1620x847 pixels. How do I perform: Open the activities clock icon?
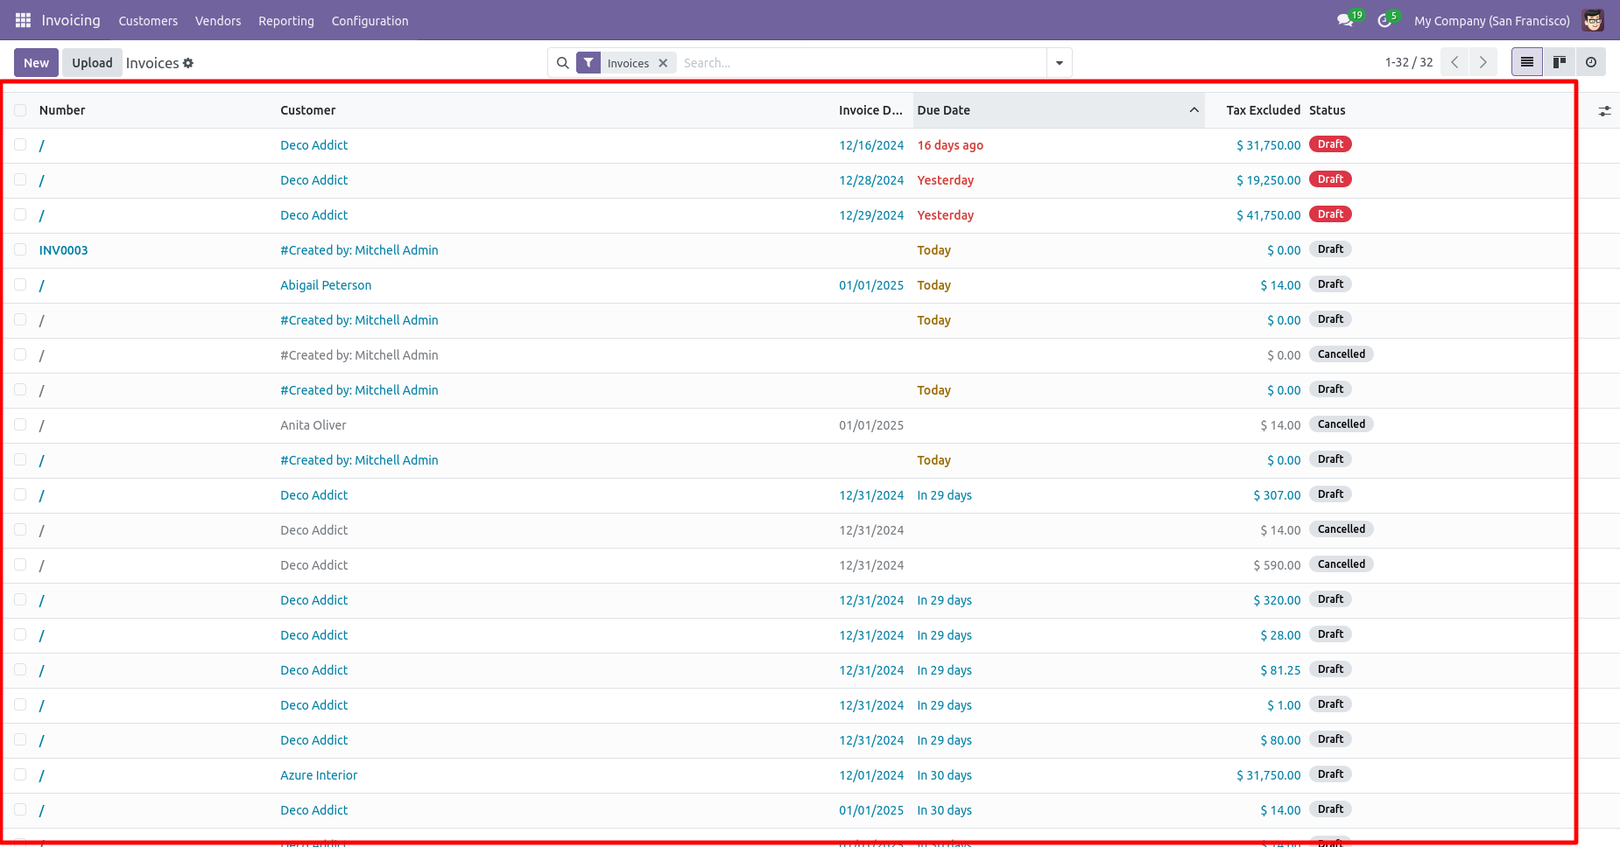[x=1384, y=20]
